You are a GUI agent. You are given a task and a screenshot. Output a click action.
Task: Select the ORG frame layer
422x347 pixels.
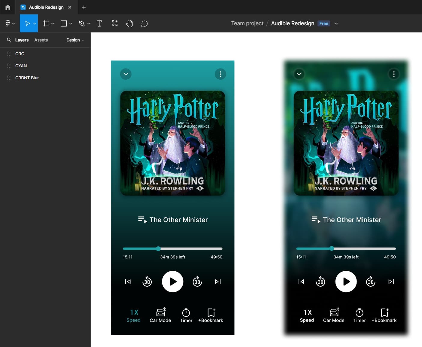pos(45,54)
